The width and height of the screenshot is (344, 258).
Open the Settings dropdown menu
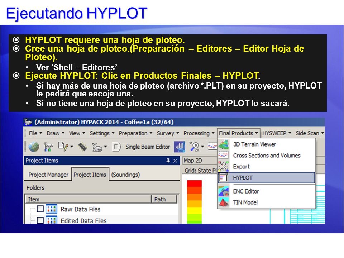pyautogui.click(x=102, y=133)
